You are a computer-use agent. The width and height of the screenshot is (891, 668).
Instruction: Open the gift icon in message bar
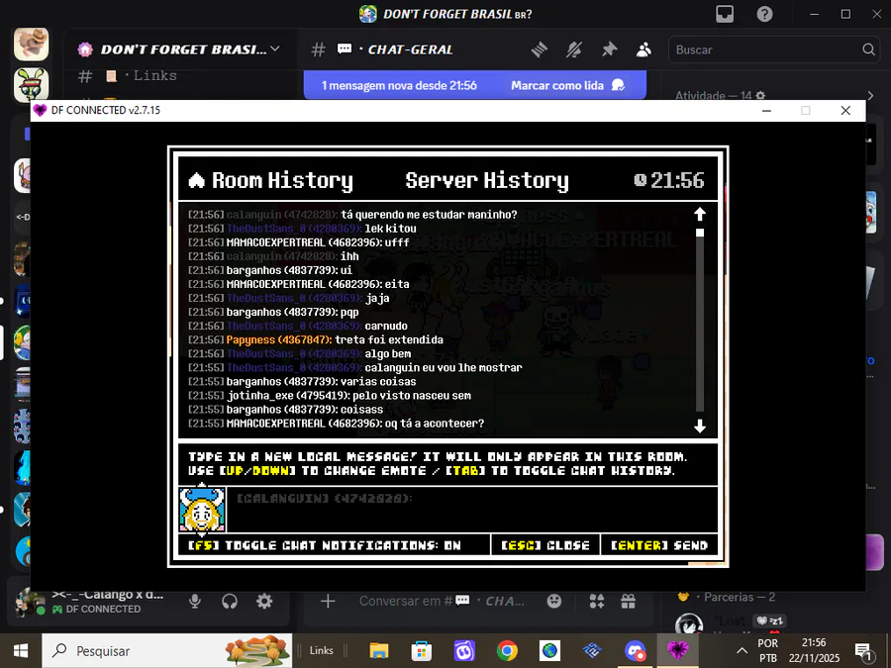coord(628,601)
